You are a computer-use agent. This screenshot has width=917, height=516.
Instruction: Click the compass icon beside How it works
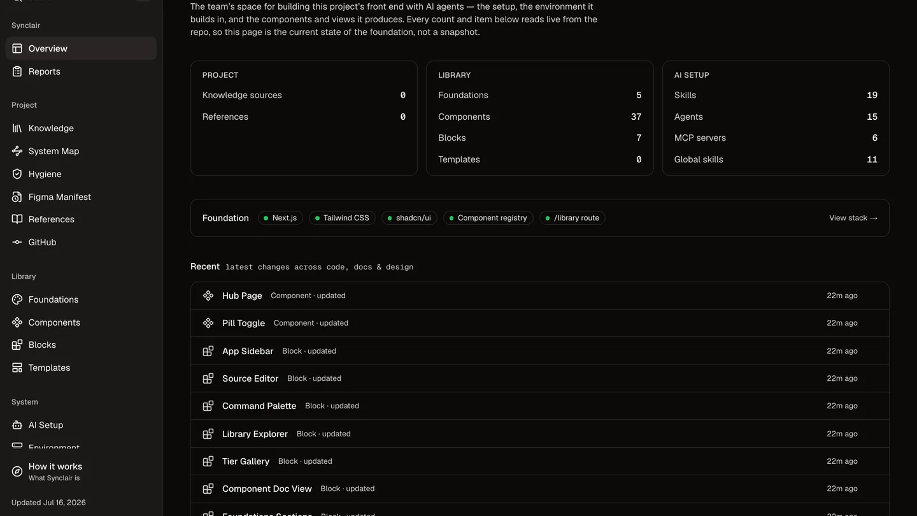click(17, 471)
